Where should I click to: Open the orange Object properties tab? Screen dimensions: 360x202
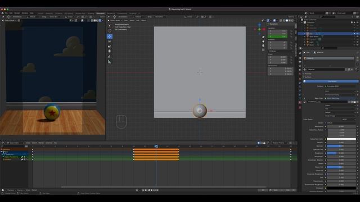(300, 79)
